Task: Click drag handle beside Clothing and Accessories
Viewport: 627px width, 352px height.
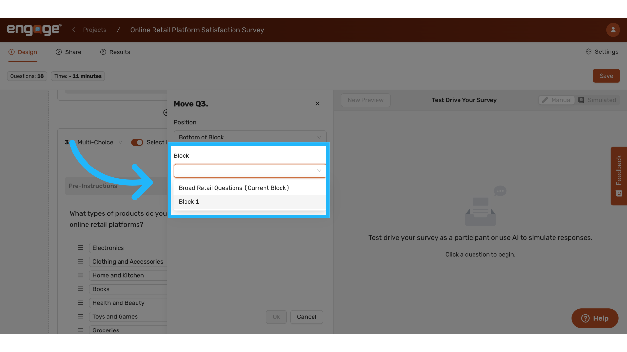Action: [x=80, y=261]
